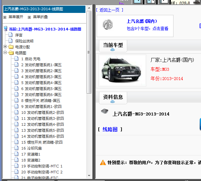This screenshot has height=181, width=201.
Task: Open 6 发动机管理系统5-国五
Action: (x=41, y=89)
